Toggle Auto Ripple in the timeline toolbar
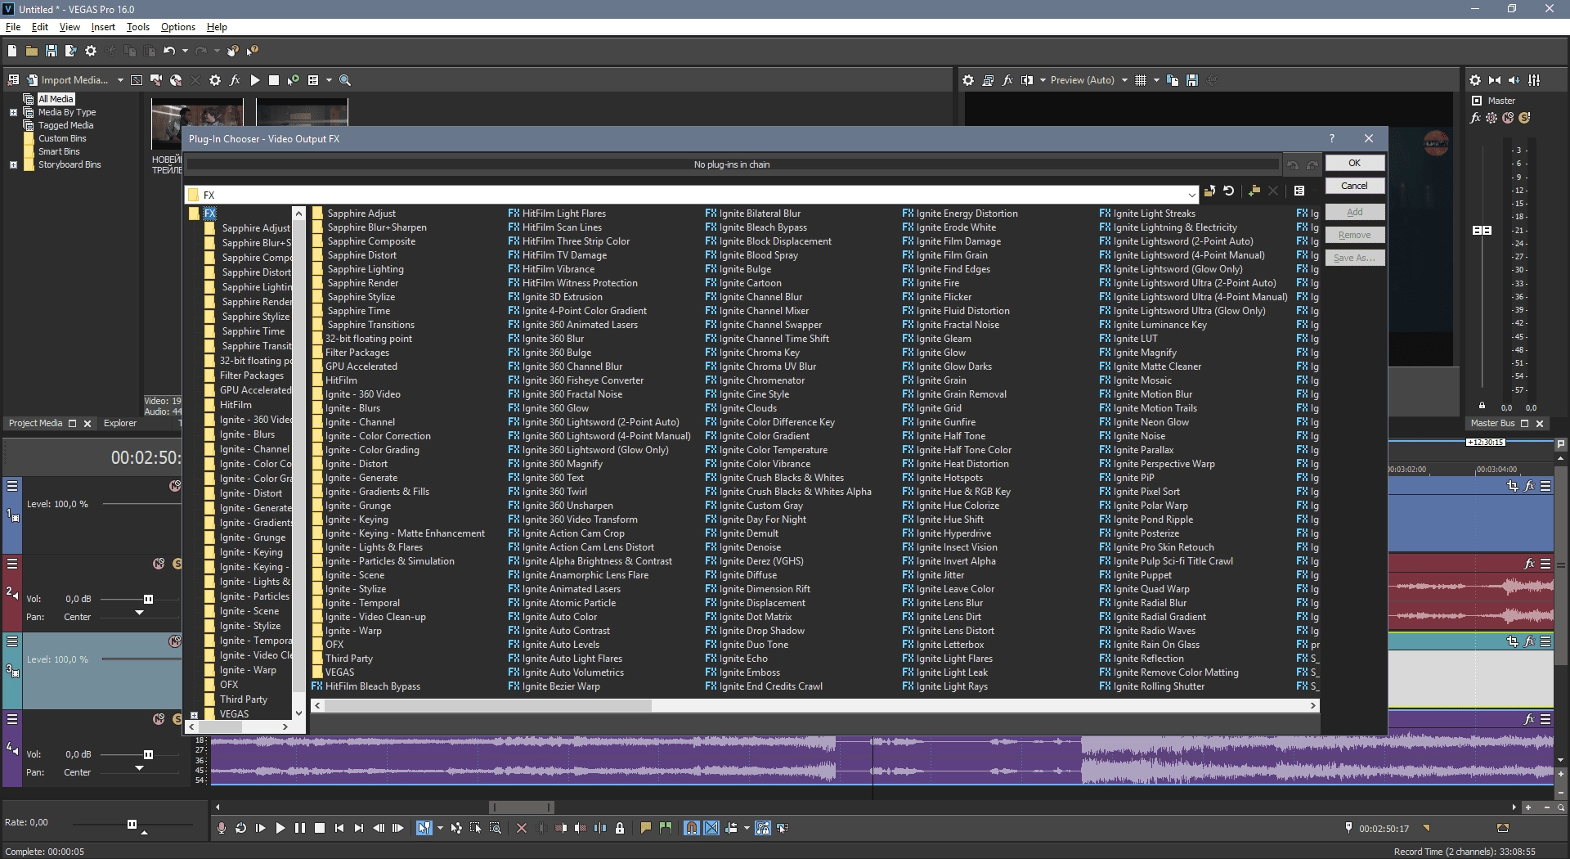This screenshot has height=859, width=1570. tap(731, 828)
